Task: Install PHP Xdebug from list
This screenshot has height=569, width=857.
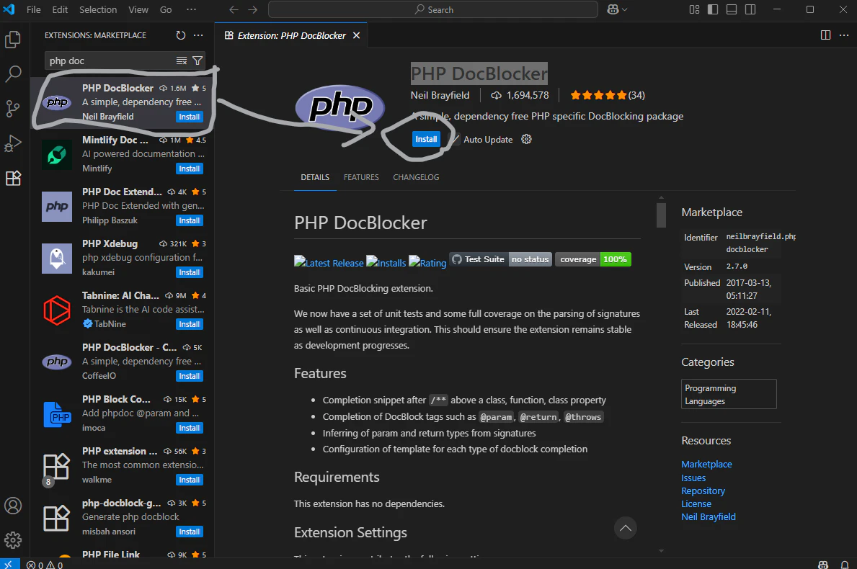Action: (x=189, y=272)
